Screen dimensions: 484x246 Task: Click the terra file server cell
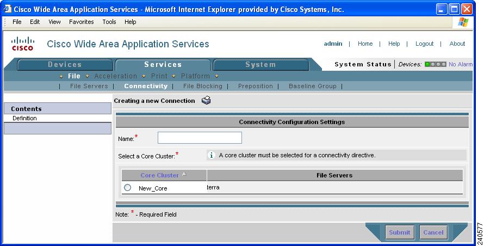[213, 187]
